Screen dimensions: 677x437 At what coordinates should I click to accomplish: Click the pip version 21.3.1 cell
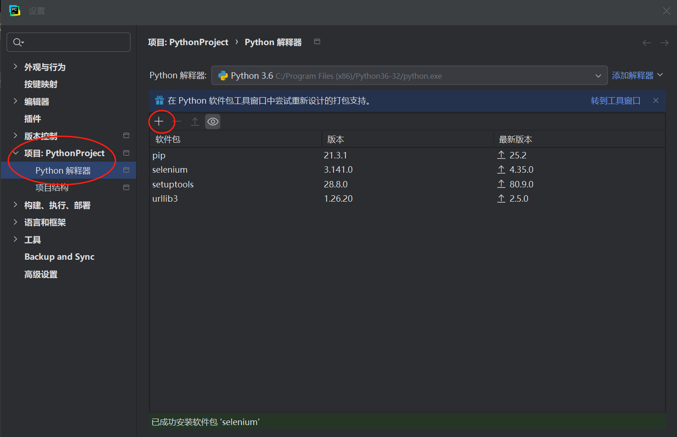pyautogui.click(x=335, y=155)
